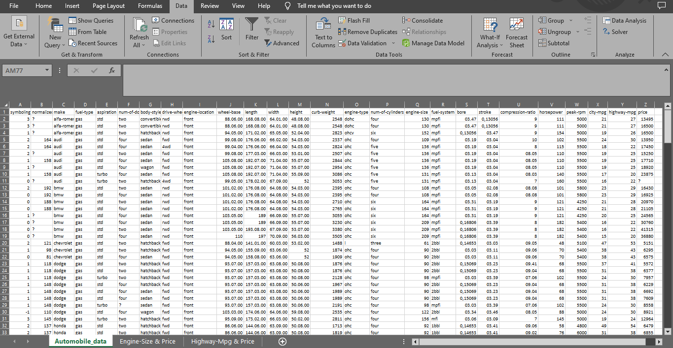This screenshot has height=348, width=673.
Task: Select the 'symboling' header cell
Action: coord(20,112)
